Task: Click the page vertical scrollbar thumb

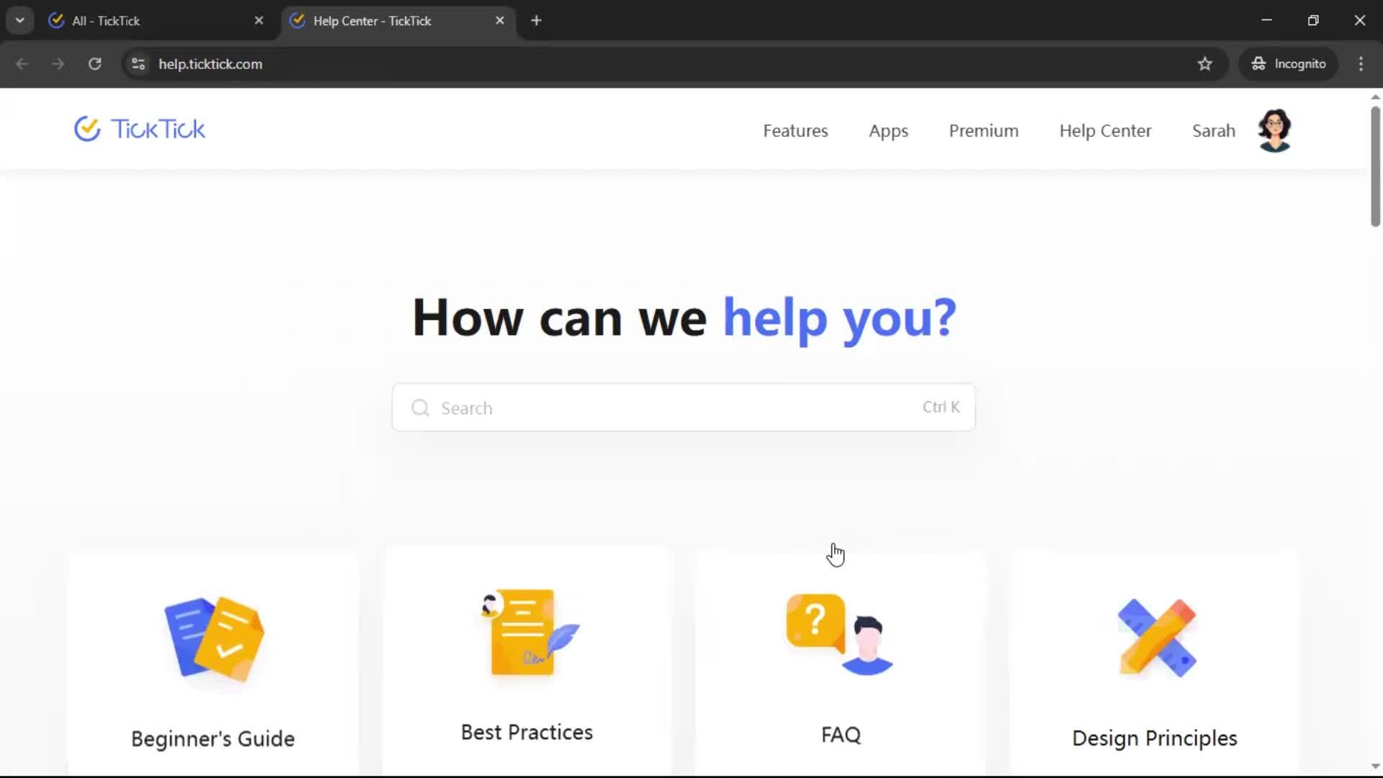Action: pos(1375,167)
